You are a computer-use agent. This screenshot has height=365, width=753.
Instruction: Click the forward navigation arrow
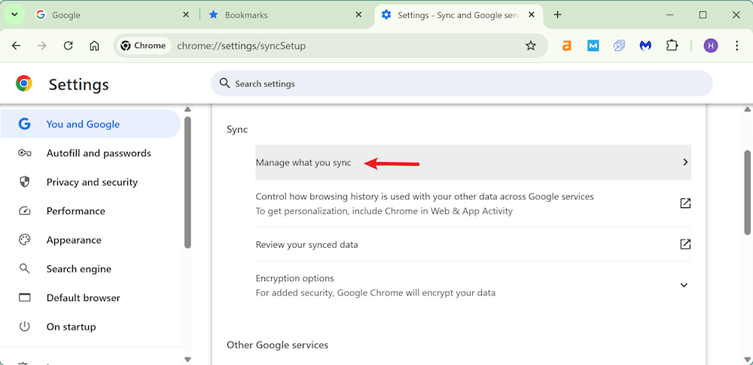click(42, 46)
